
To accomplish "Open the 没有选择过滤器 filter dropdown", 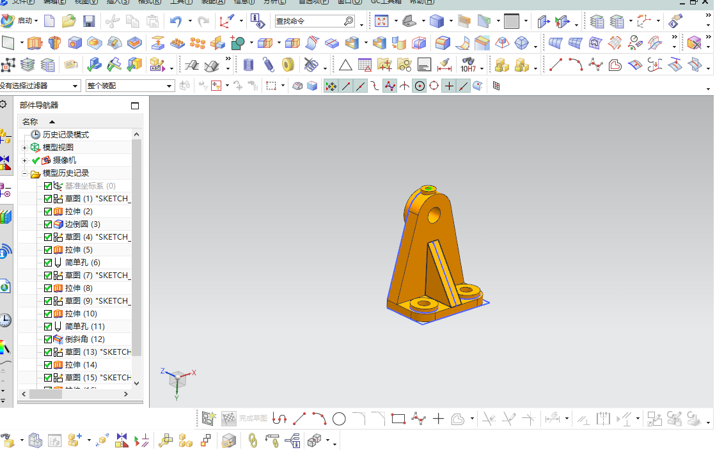I will point(75,86).
